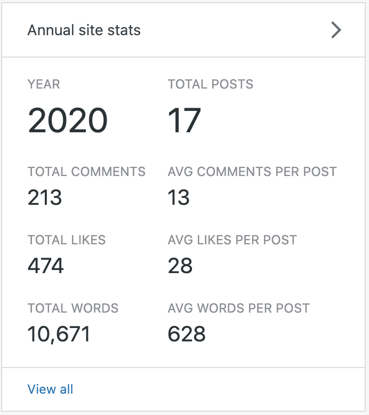Screen dimensions: 369x415
Task: Click the AVG COMMENTS PER POST label
Action: point(252,172)
